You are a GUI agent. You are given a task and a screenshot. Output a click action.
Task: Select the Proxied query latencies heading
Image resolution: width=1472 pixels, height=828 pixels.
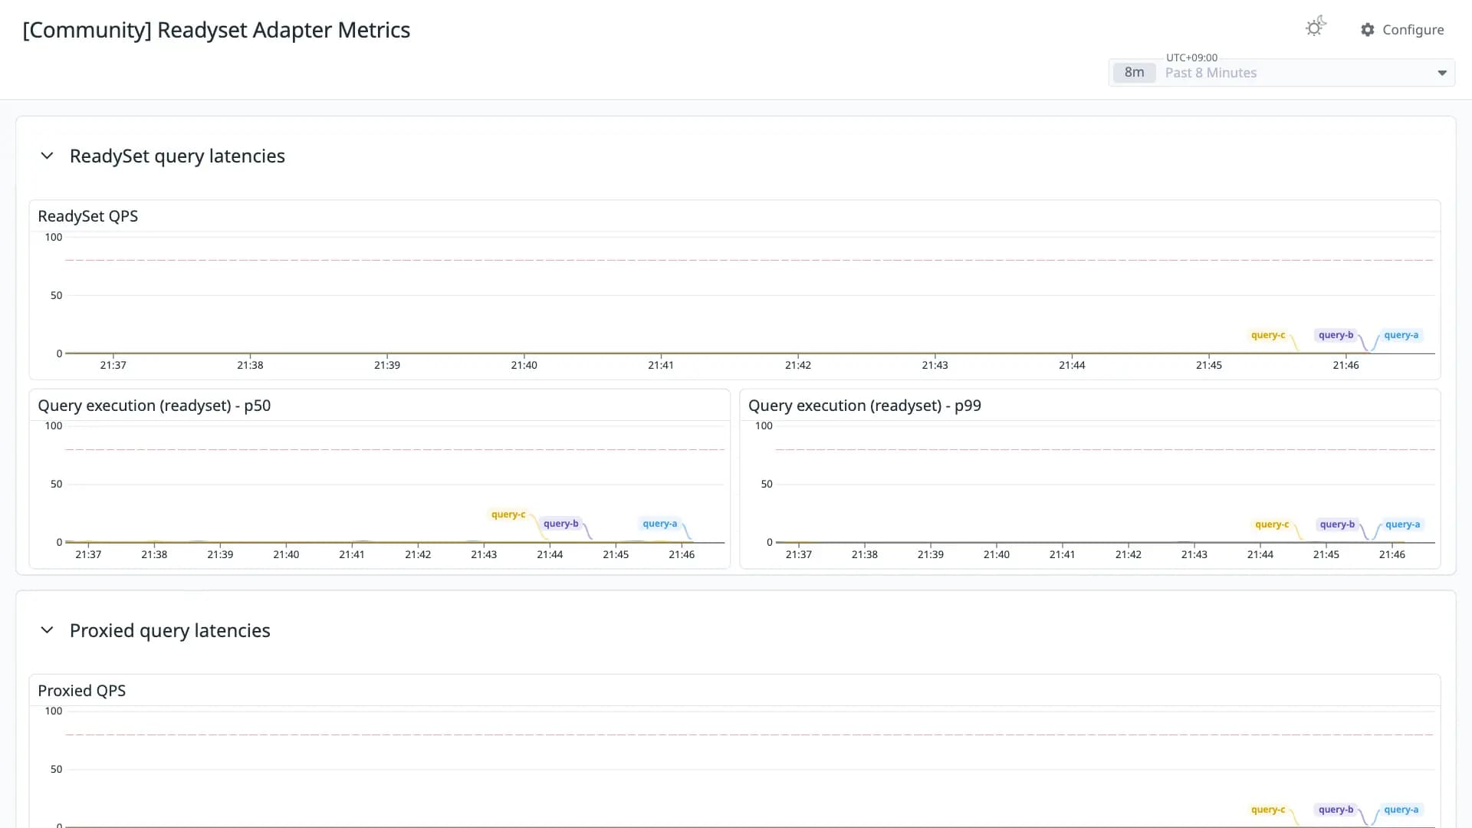pyautogui.click(x=170, y=630)
